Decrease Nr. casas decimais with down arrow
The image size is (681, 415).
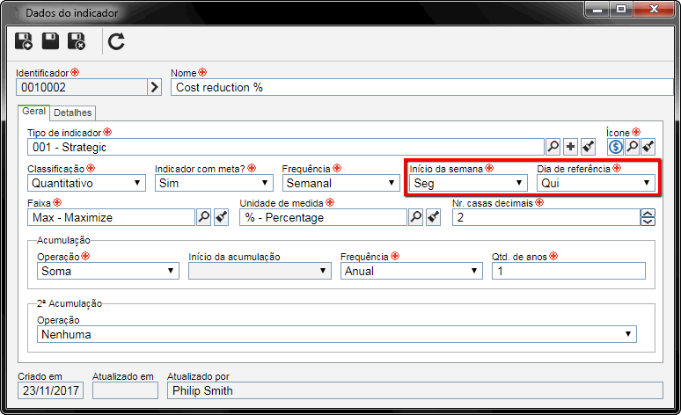(648, 222)
